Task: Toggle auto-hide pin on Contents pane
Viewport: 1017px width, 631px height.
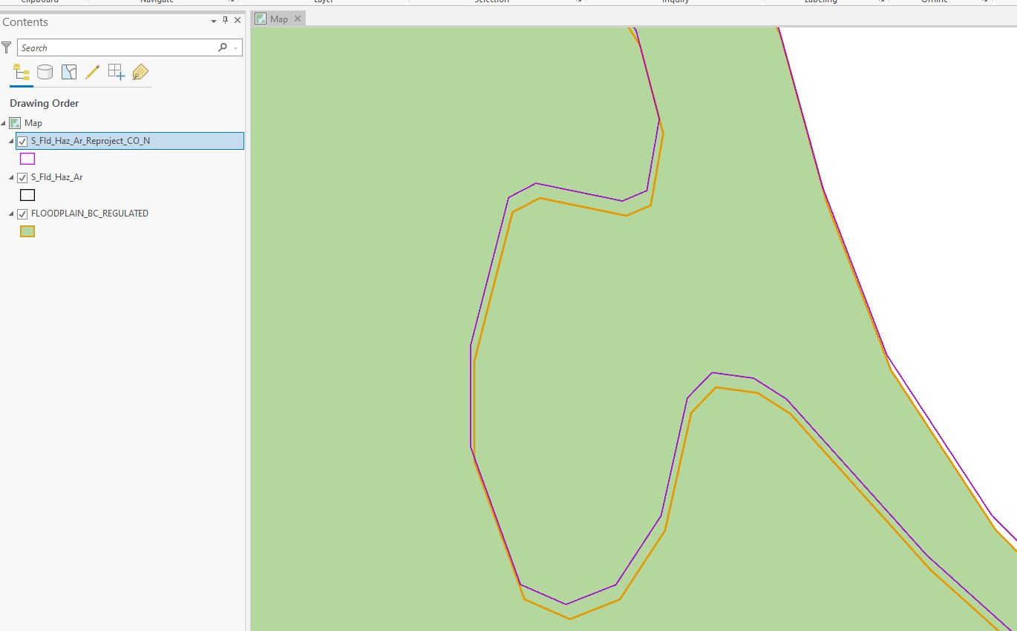Action: coord(226,21)
